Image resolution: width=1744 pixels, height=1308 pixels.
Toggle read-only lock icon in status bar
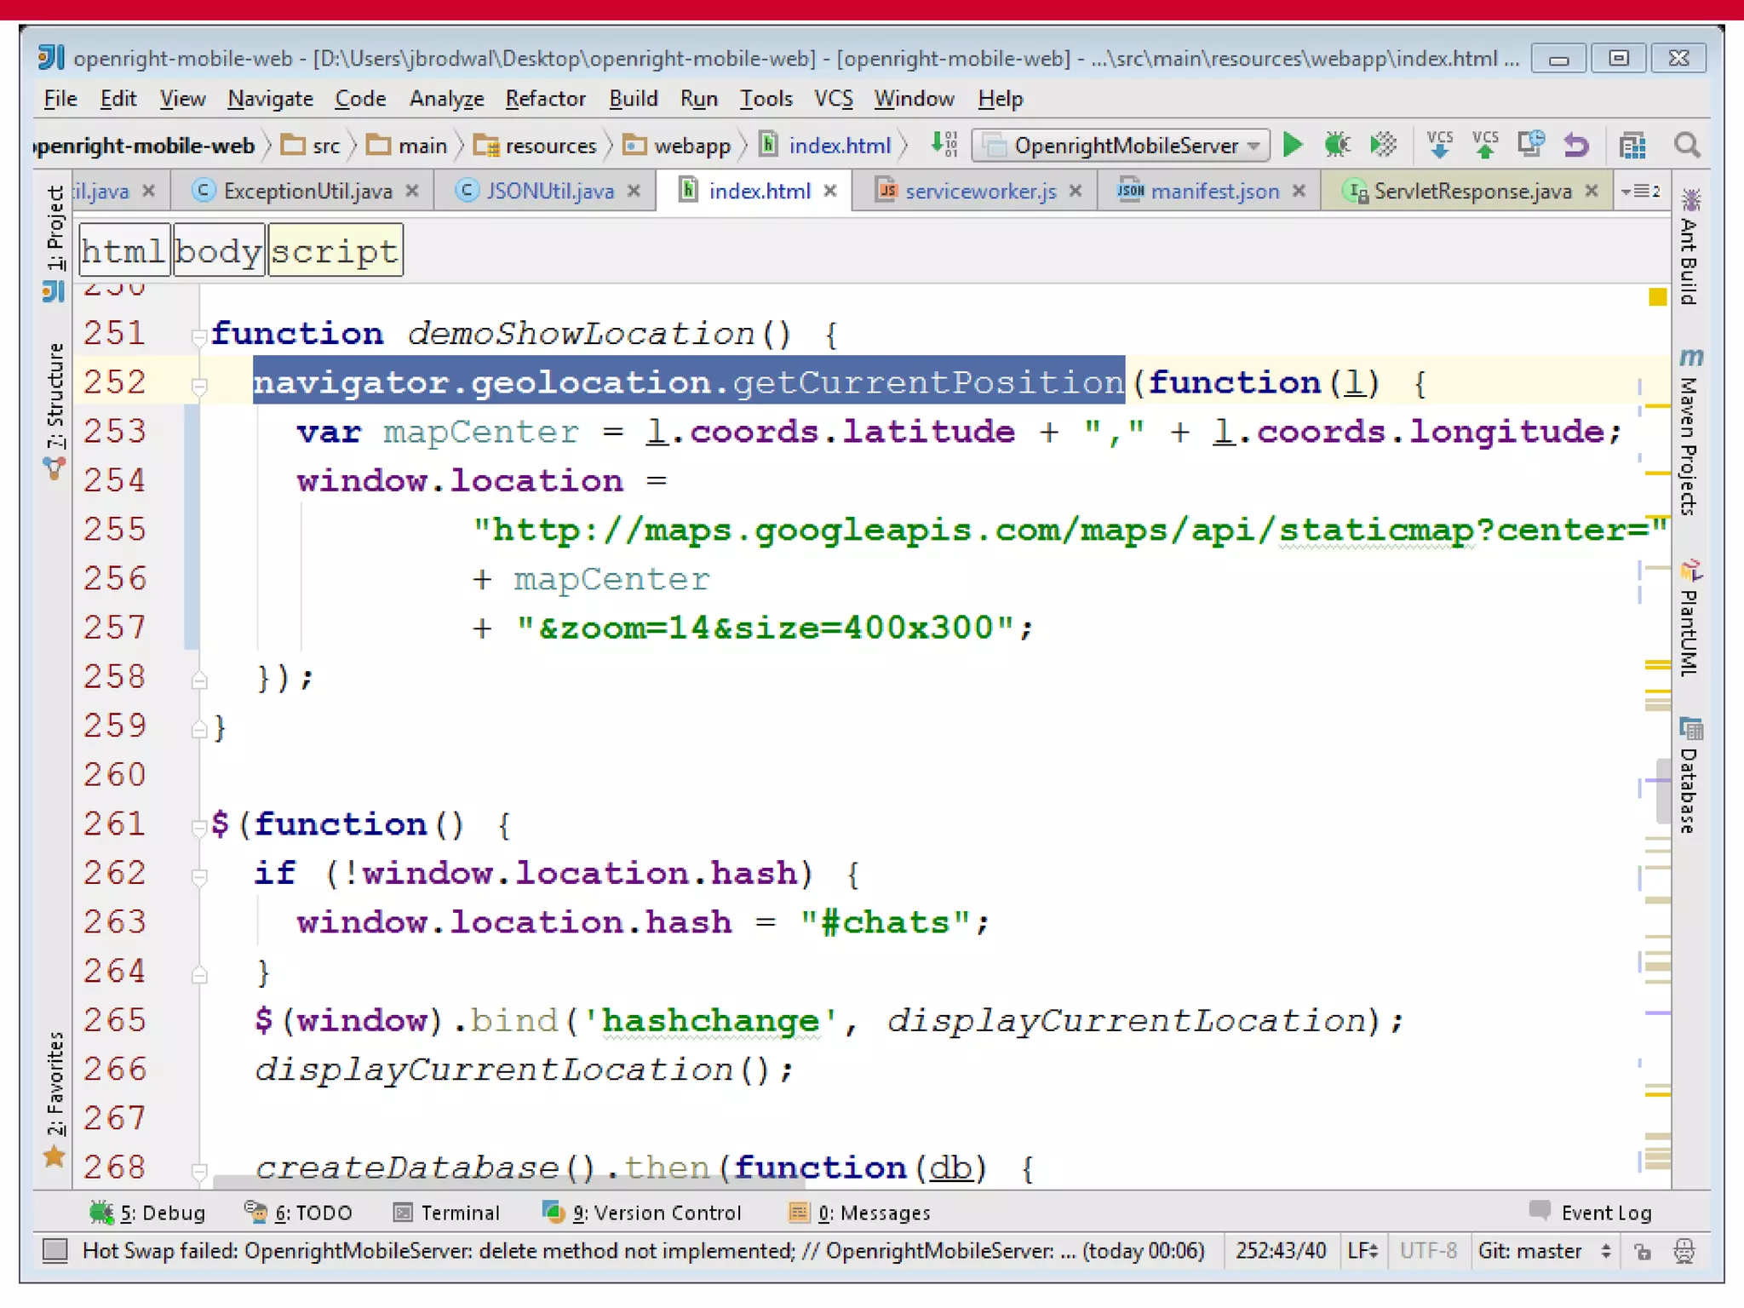1642,1251
